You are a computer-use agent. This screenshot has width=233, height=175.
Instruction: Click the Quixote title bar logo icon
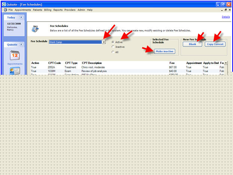click(4, 4)
